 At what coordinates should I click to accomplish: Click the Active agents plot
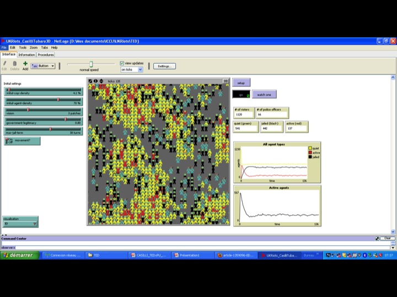coord(277,206)
